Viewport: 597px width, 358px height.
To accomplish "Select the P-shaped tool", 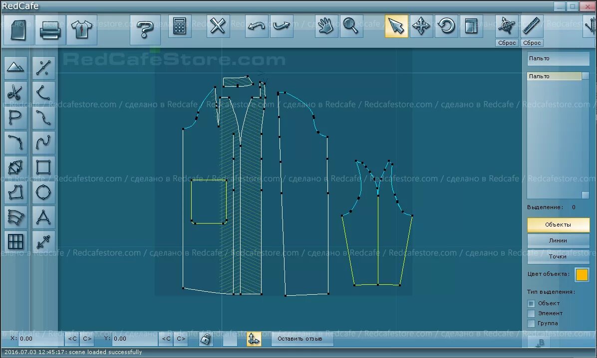I will coord(15,118).
